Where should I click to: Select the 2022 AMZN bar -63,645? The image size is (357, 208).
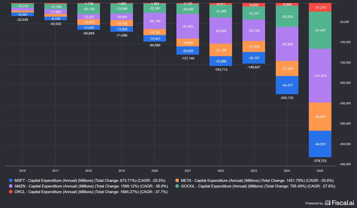tap(221, 31)
